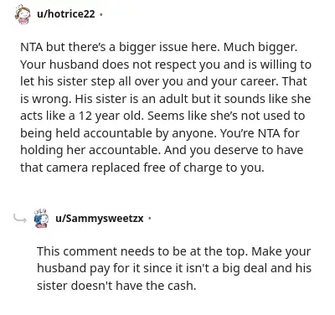This screenshot has width=335, height=315.
Task: Open the u/hotrice22 avatar image
Action: [23, 14]
